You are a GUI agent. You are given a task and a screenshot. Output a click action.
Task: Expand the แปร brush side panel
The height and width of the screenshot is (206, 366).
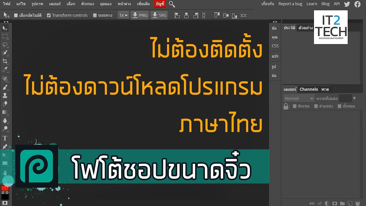coord(275,56)
